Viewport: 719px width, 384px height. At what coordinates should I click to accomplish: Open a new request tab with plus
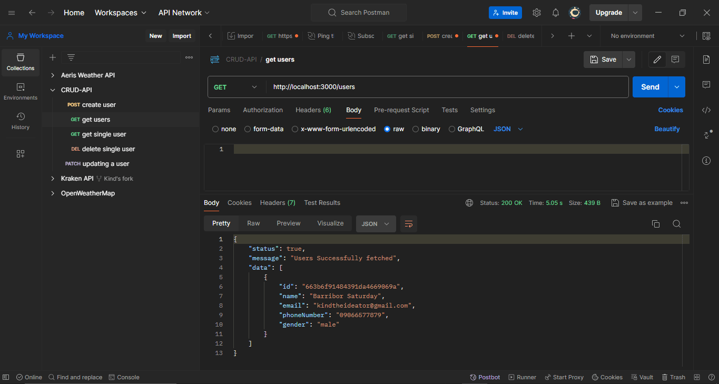coord(572,36)
